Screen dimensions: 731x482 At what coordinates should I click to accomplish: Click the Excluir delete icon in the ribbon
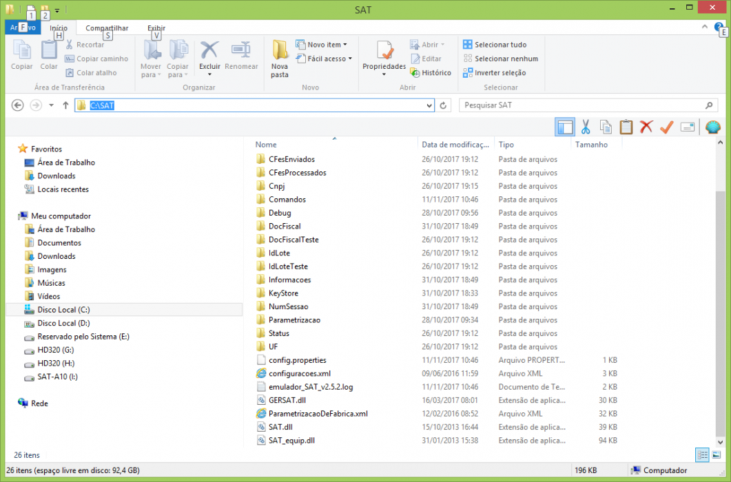(209, 50)
